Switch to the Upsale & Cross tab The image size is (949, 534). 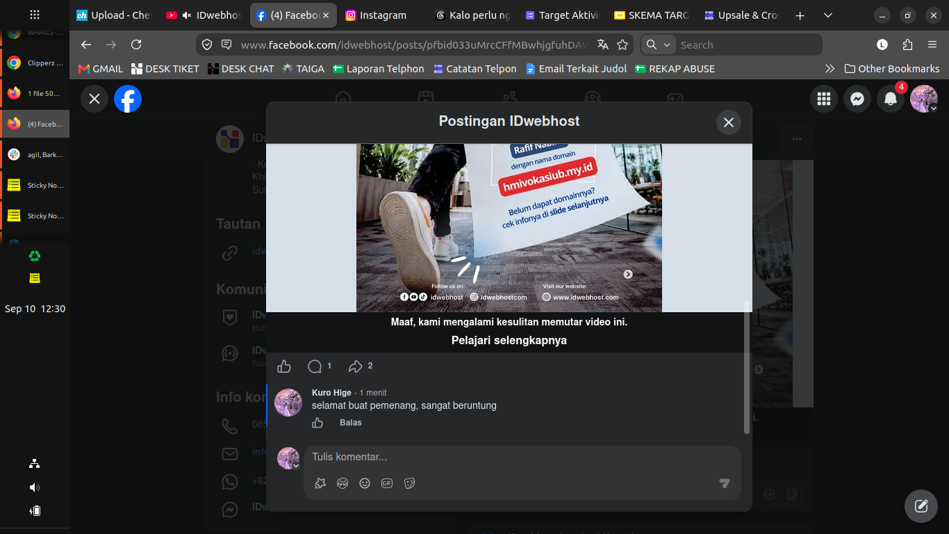coord(742,15)
